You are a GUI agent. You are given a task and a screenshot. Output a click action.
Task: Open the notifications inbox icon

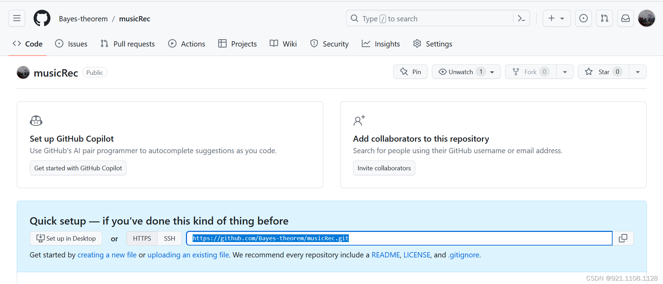pyautogui.click(x=626, y=18)
